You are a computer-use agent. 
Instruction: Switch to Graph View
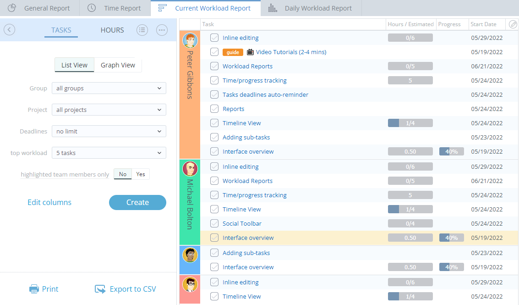(x=118, y=65)
